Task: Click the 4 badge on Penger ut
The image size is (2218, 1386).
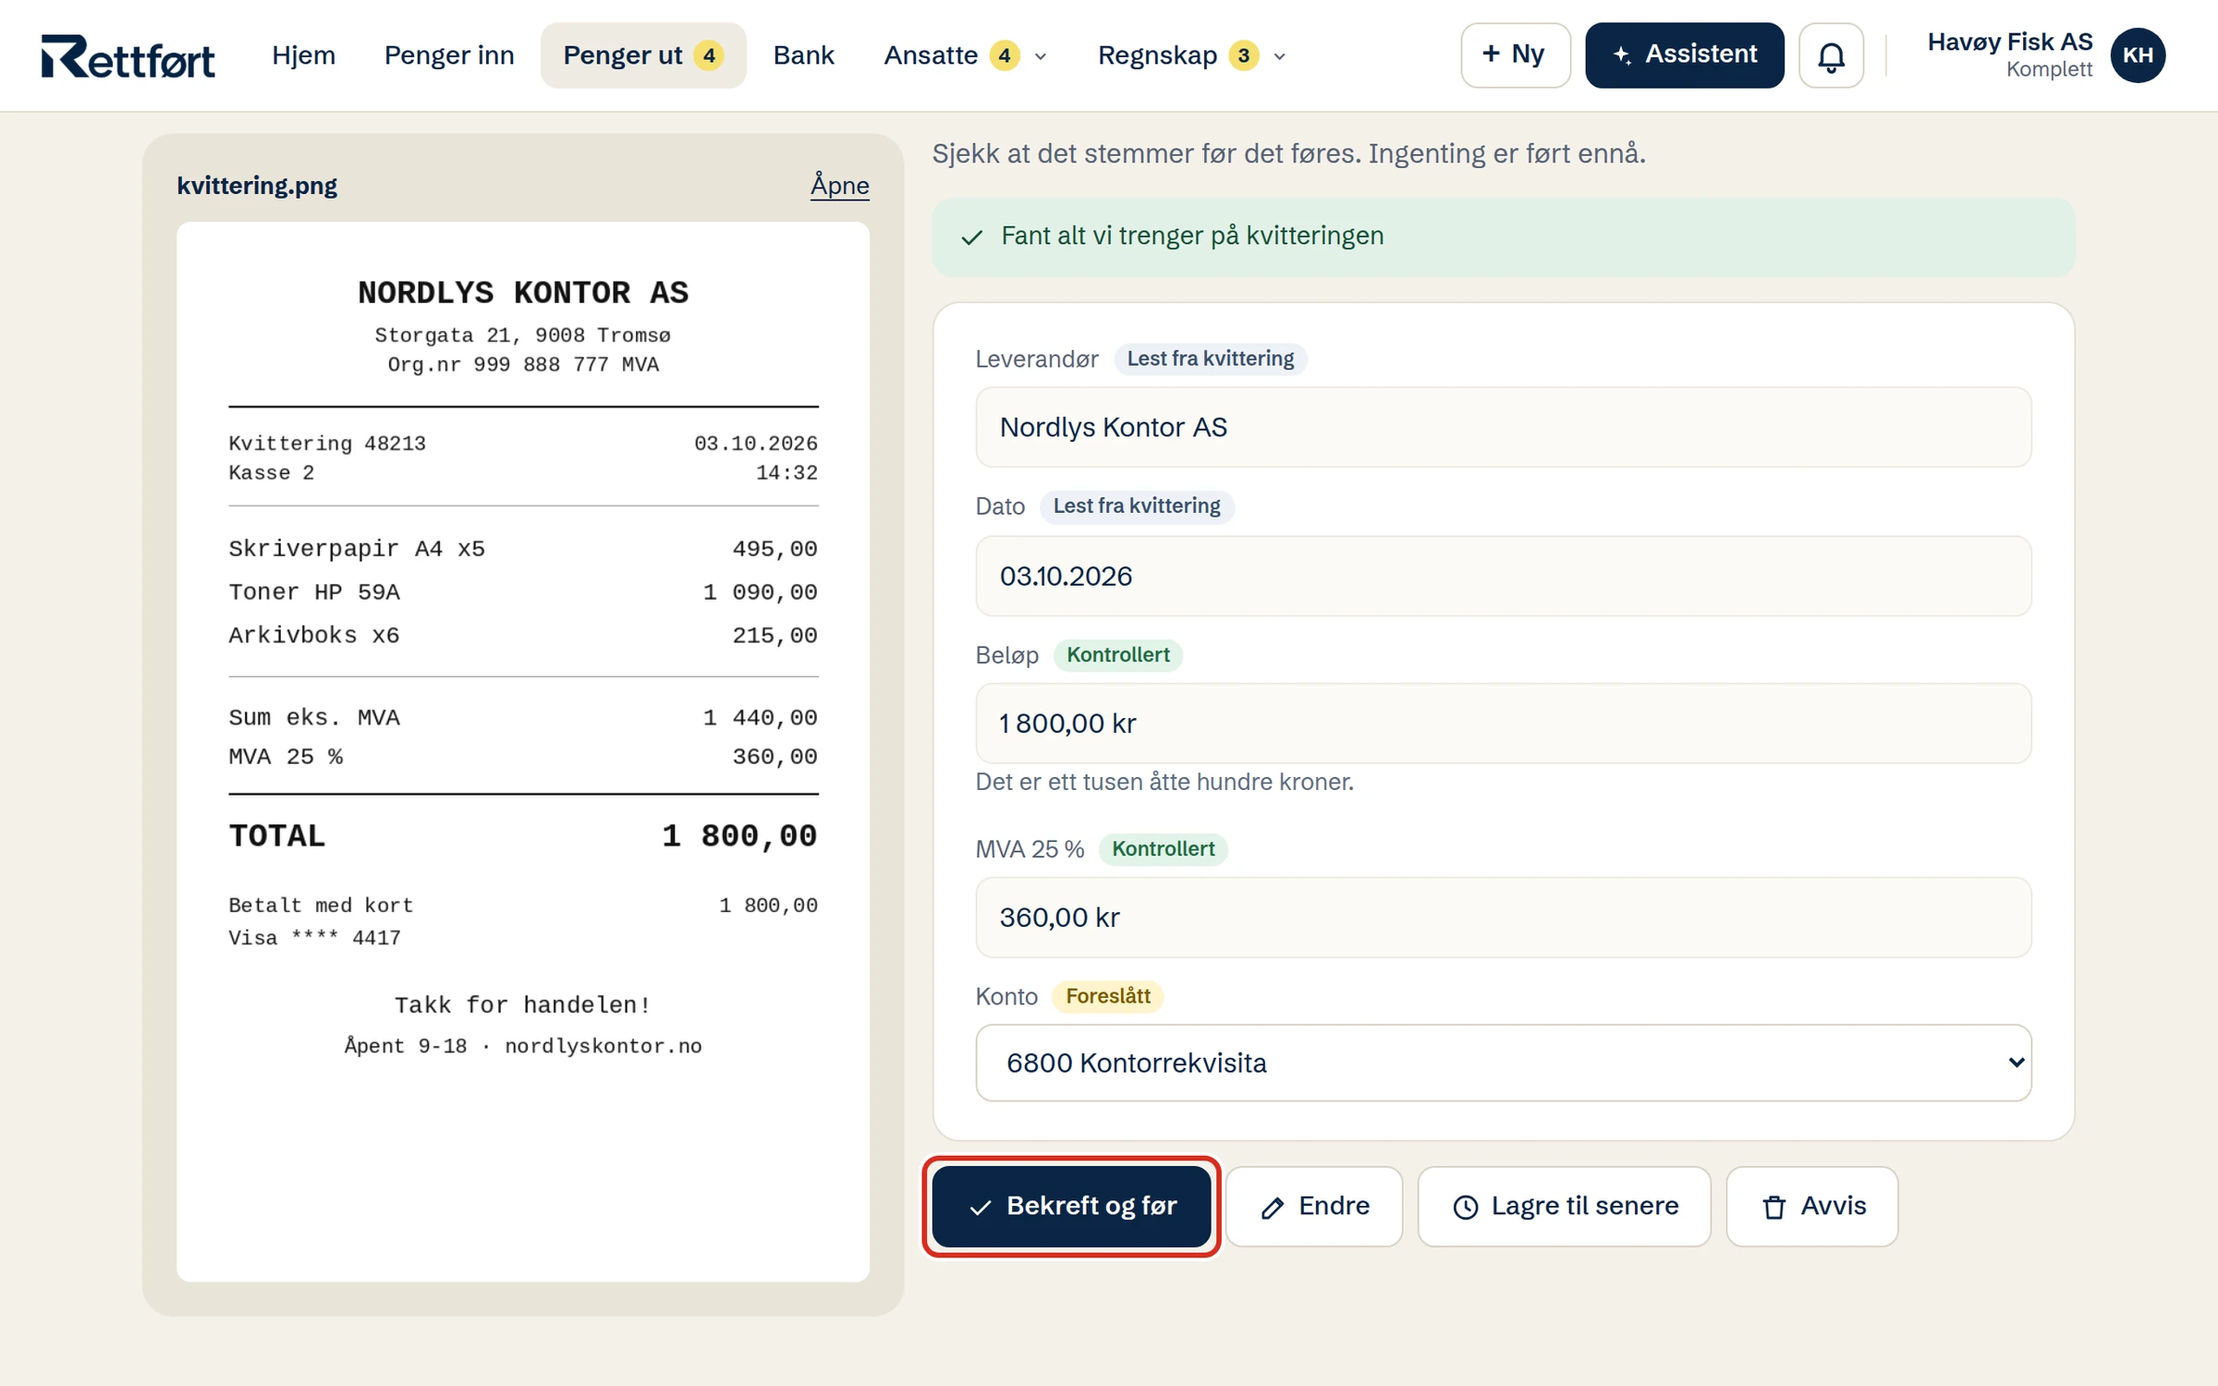Action: pos(709,55)
